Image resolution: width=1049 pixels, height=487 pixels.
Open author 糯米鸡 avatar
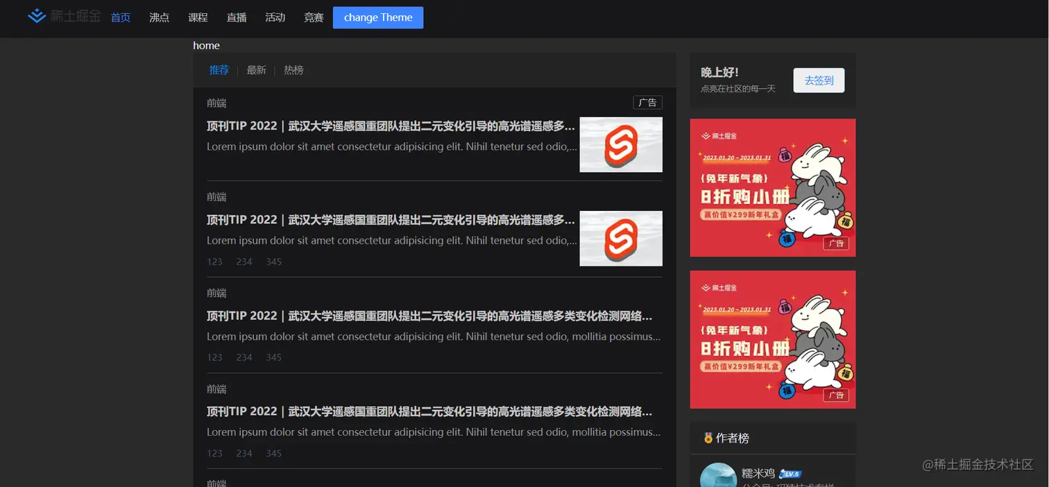718,475
